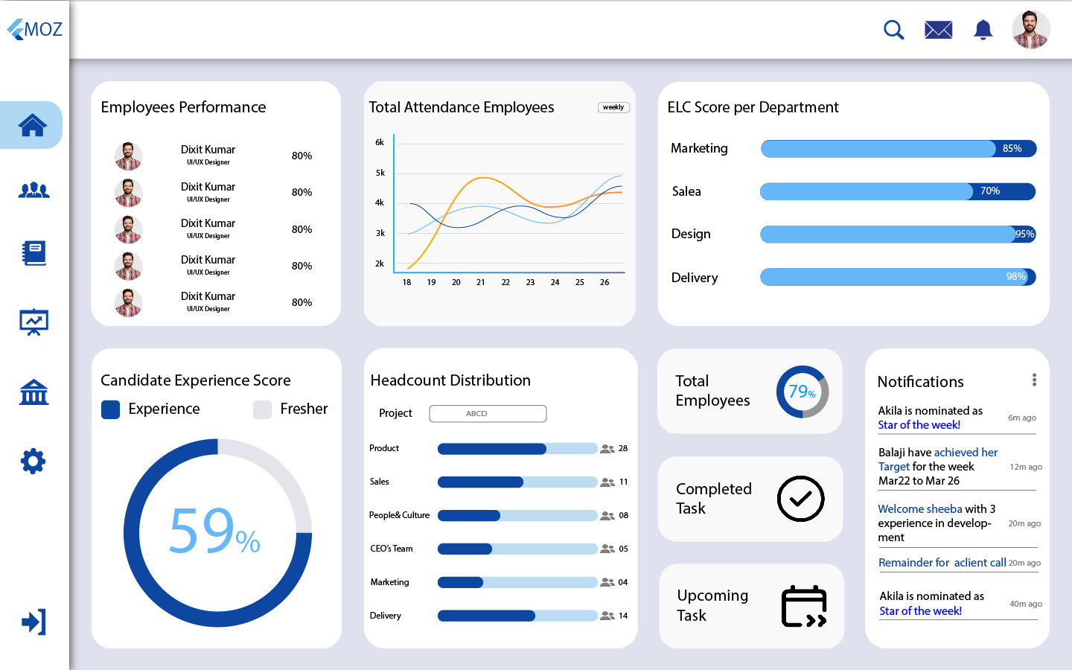The width and height of the screenshot is (1072, 670).
Task: Open the presentation chart sidebar icon
Action: (33, 322)
